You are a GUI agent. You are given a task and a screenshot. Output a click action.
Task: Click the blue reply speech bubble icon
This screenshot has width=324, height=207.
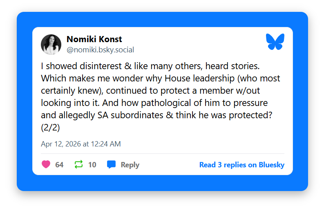pyautogui.click(x=111, y=164)
